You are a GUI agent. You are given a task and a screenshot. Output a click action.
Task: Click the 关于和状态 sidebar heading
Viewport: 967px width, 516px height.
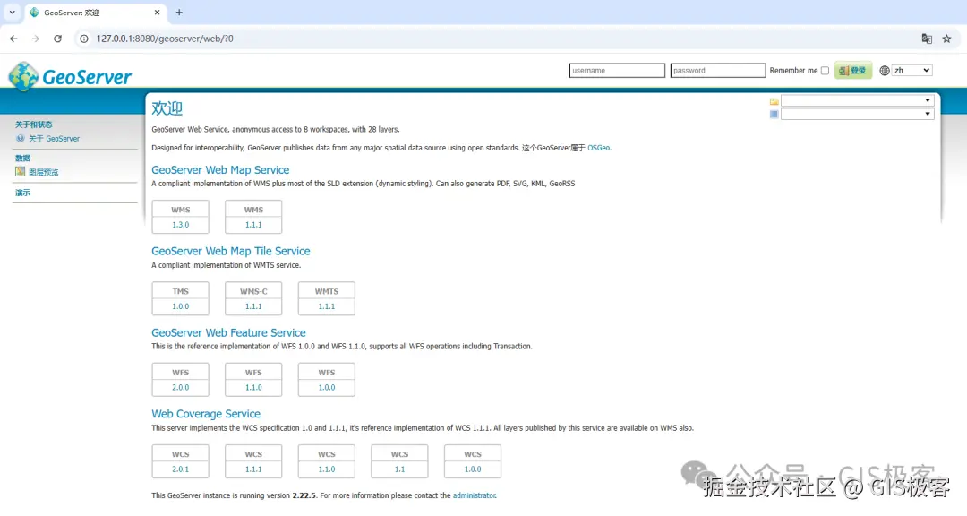click(x=34, y=125)
